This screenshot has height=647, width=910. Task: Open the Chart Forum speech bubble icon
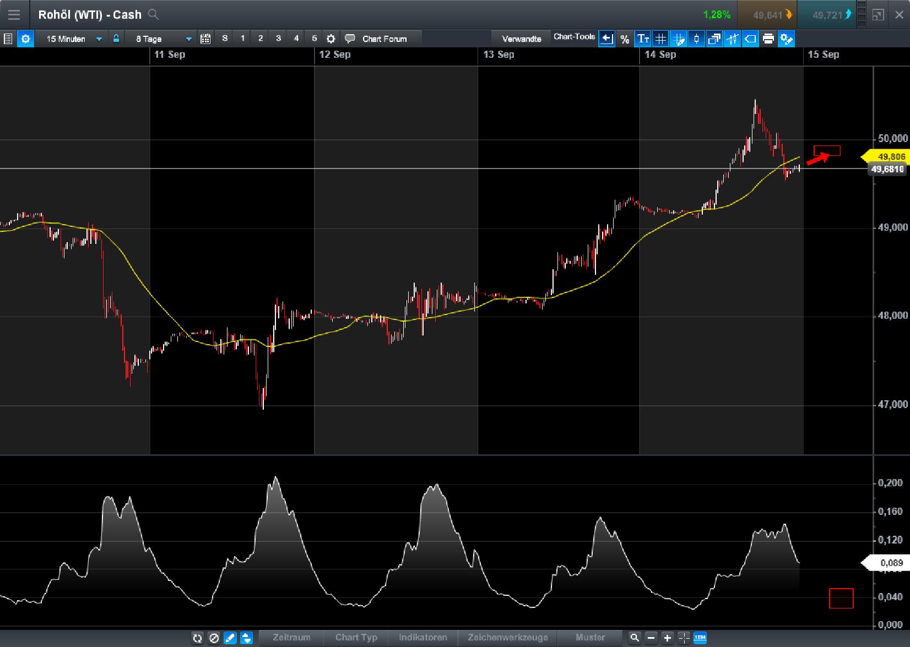click(349, 39)
